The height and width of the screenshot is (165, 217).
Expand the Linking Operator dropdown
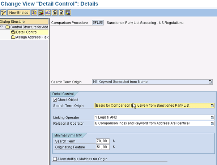[212, 117]
